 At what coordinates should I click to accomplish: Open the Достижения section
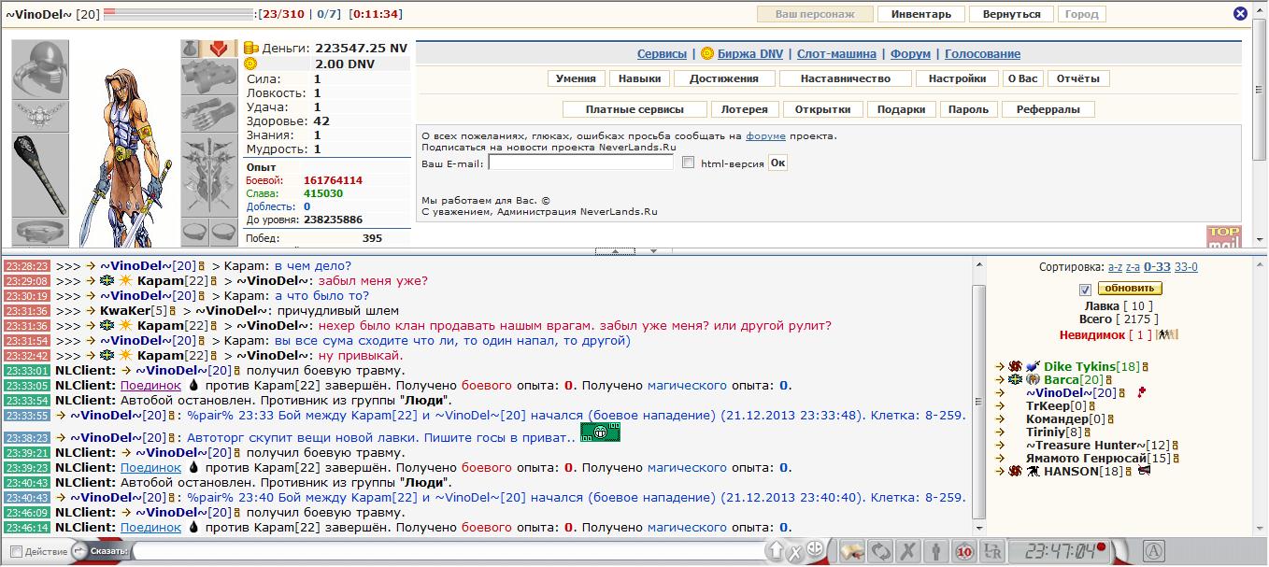724,79
